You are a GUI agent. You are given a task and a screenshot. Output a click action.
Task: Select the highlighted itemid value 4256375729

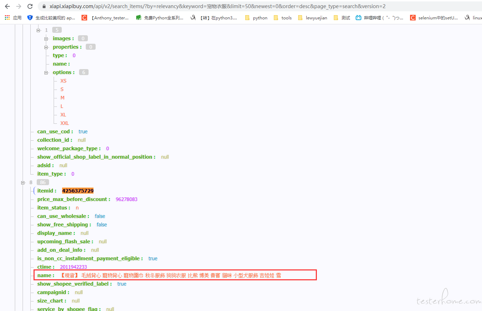[x=78, y=191]
